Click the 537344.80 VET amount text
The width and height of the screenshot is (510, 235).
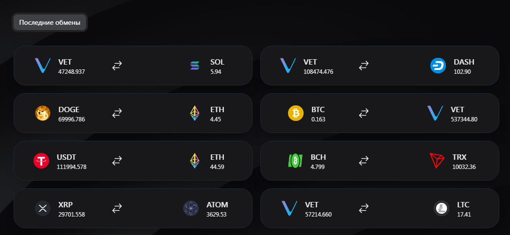(464, 119)
